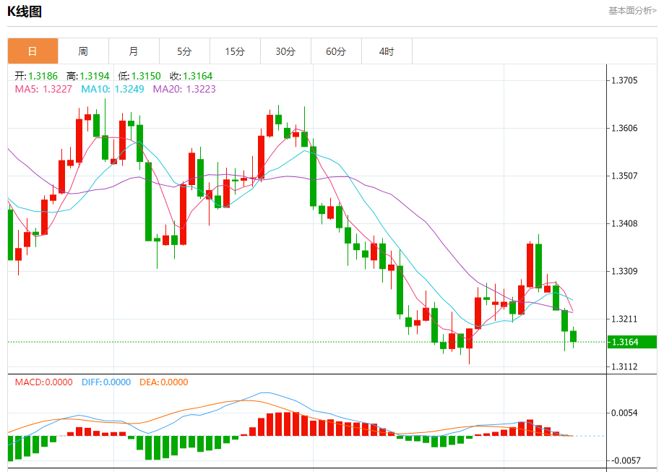The height and width of the screenshot is (472, 664).
Task: Click the 1.3408 price axis label
Action: [x=624, y=223]
